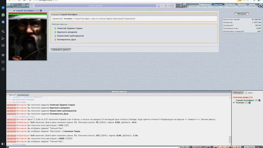
Task: Open the send/flow arrow sidebar icon
Action: (x=3, y=39)
